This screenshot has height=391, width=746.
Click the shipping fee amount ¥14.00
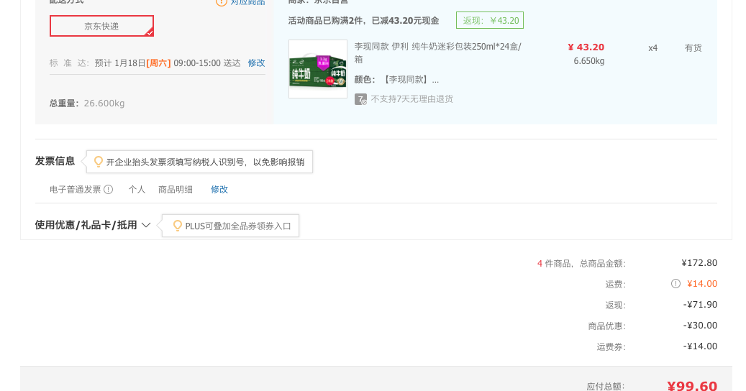[x=701, y=284]
